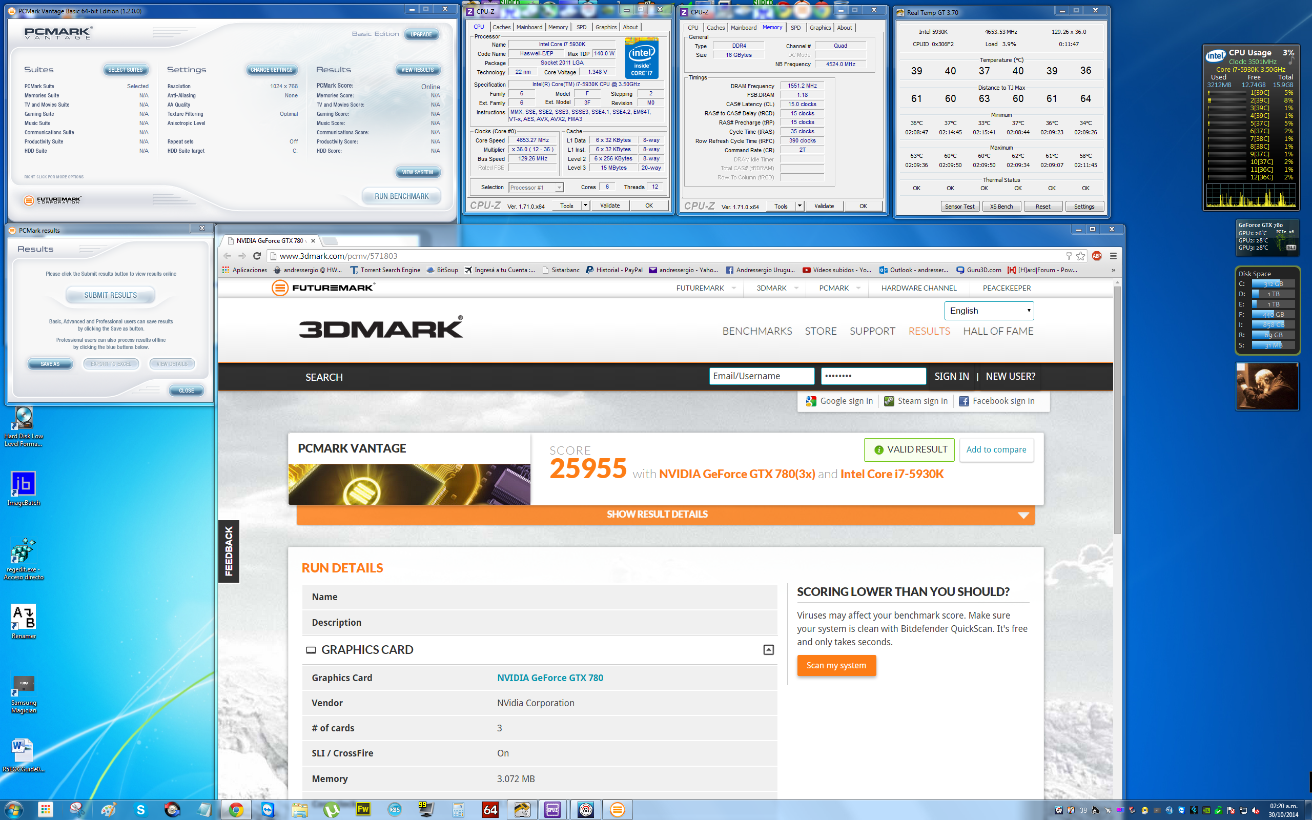Launch Skype from the taskbar
Image resolution: width=1312 pixels, height=820 pixels.
tap(141, 810)
